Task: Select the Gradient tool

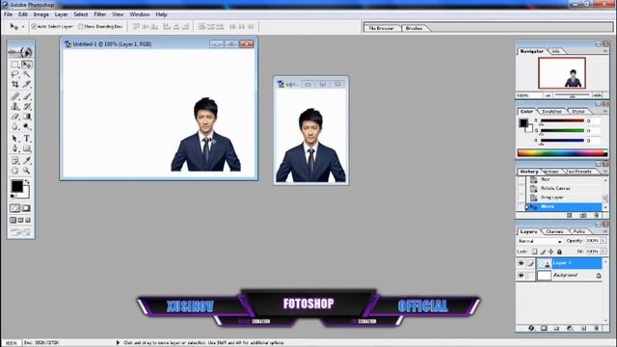Action: point(26,117)
